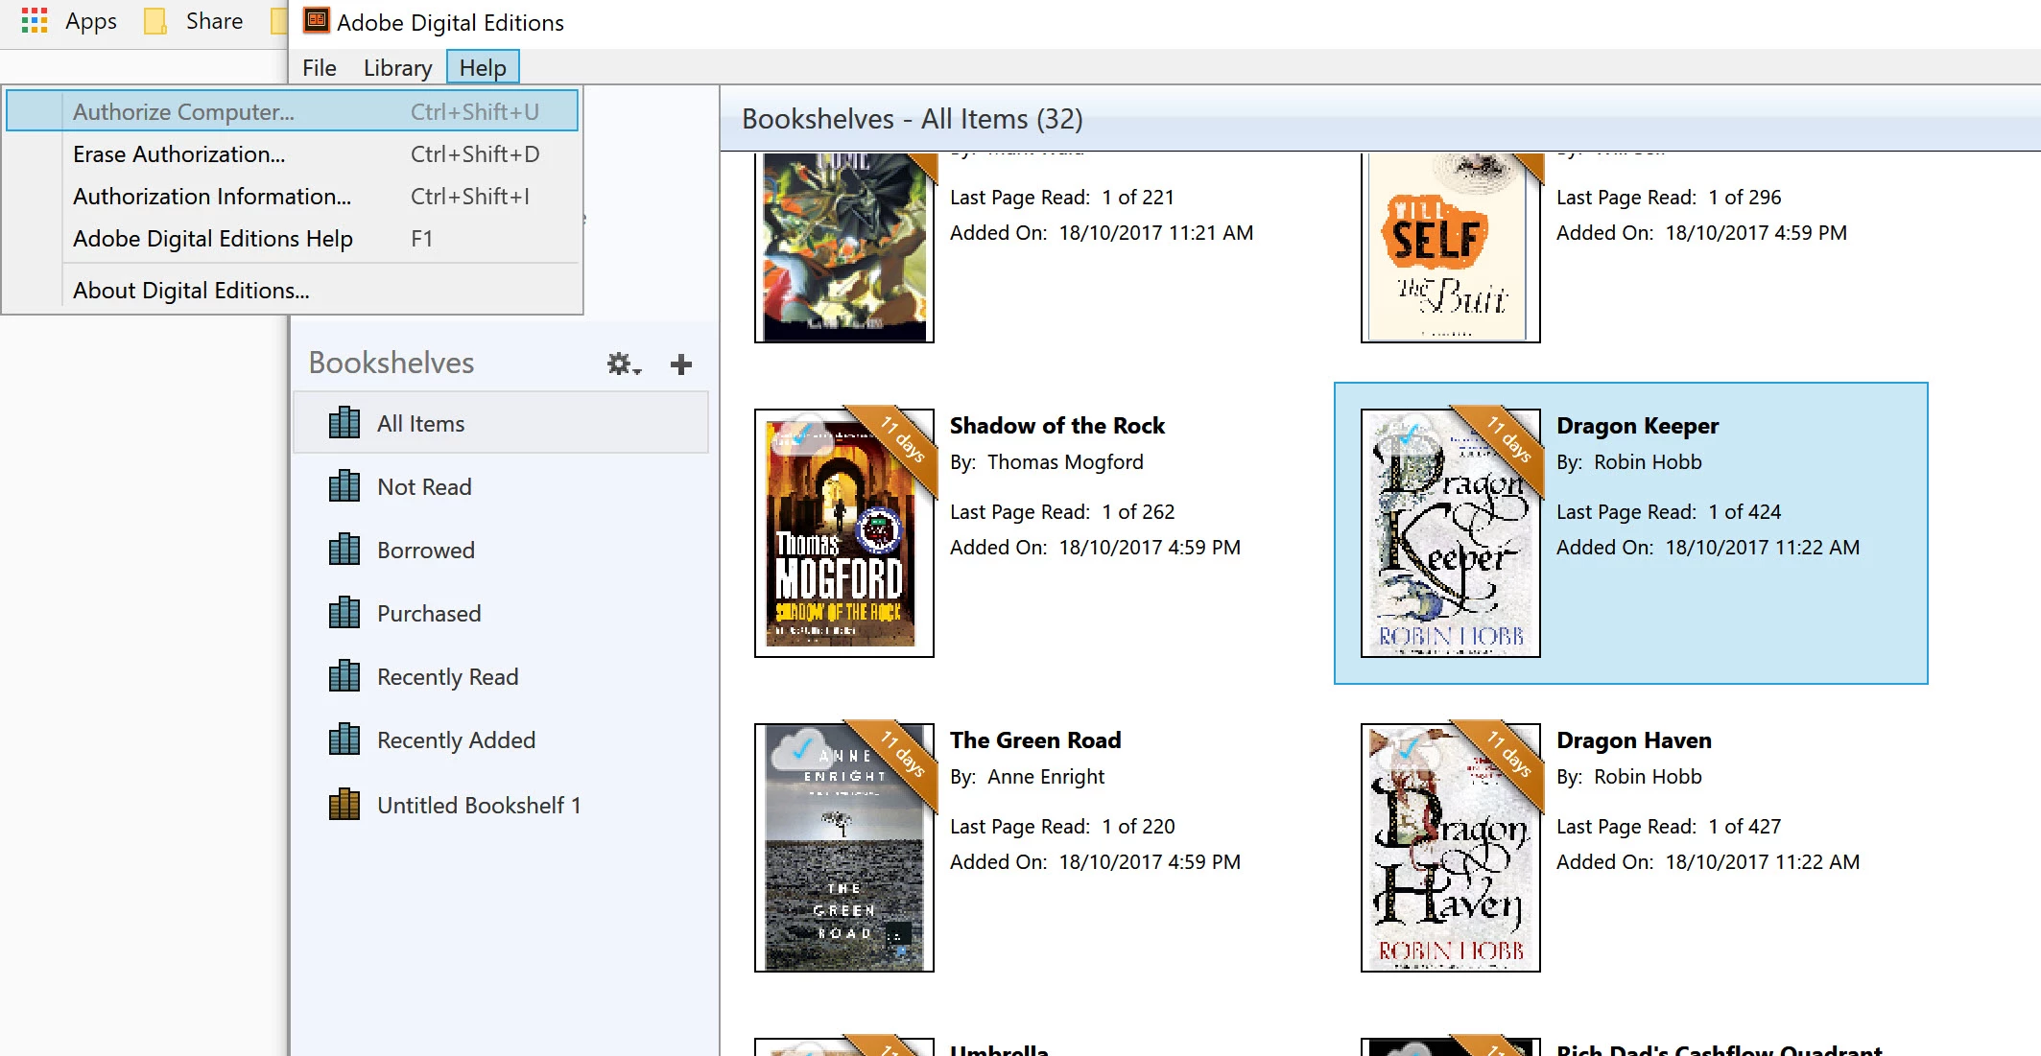Open the Apps grid launcher icon
The image size is (2041, 1056).
coord(35,21)
